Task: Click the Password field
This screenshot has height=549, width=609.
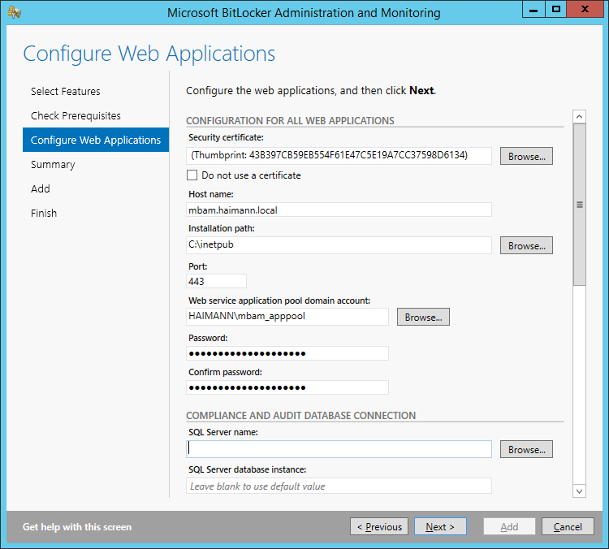Action: click(287, 353)
